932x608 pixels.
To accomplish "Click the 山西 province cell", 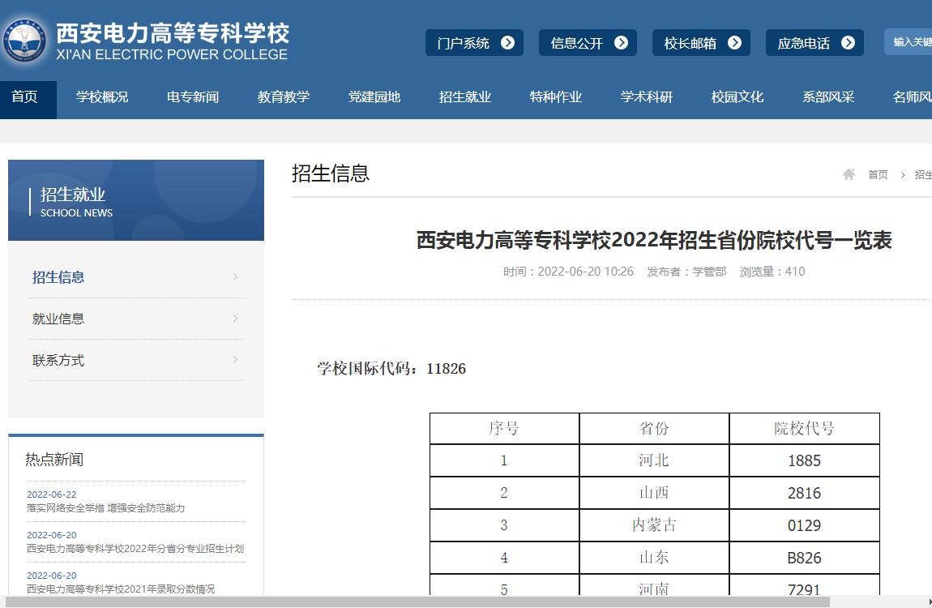I will [x=654, y=493].
